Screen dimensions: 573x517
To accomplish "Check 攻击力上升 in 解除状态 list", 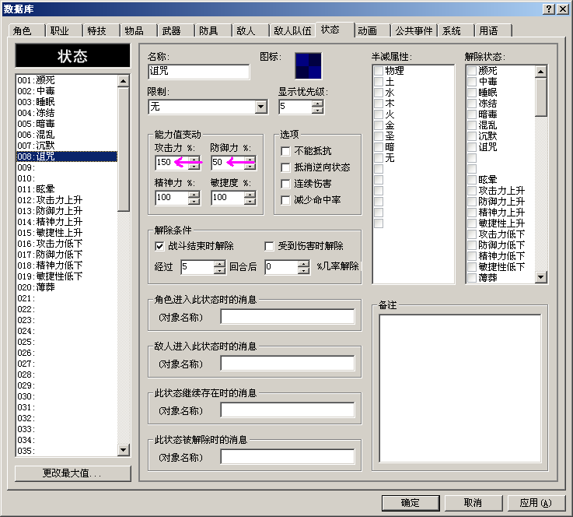I will (x=472, y=191).
